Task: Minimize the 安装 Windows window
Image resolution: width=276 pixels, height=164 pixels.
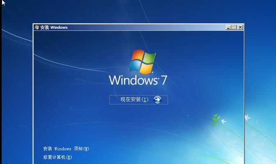Action: point(228,27)
